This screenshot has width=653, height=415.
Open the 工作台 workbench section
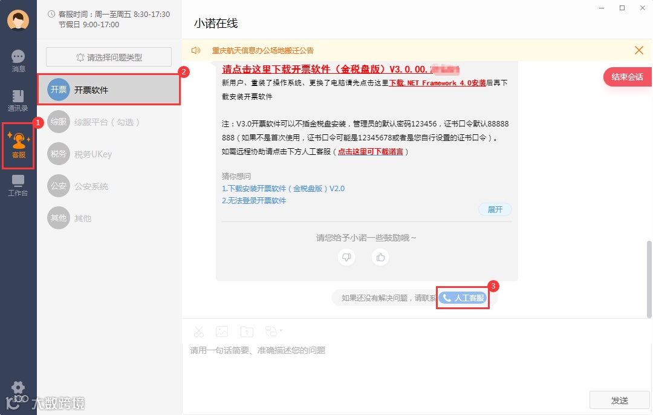pyautogui.click(x=18, y=186)
